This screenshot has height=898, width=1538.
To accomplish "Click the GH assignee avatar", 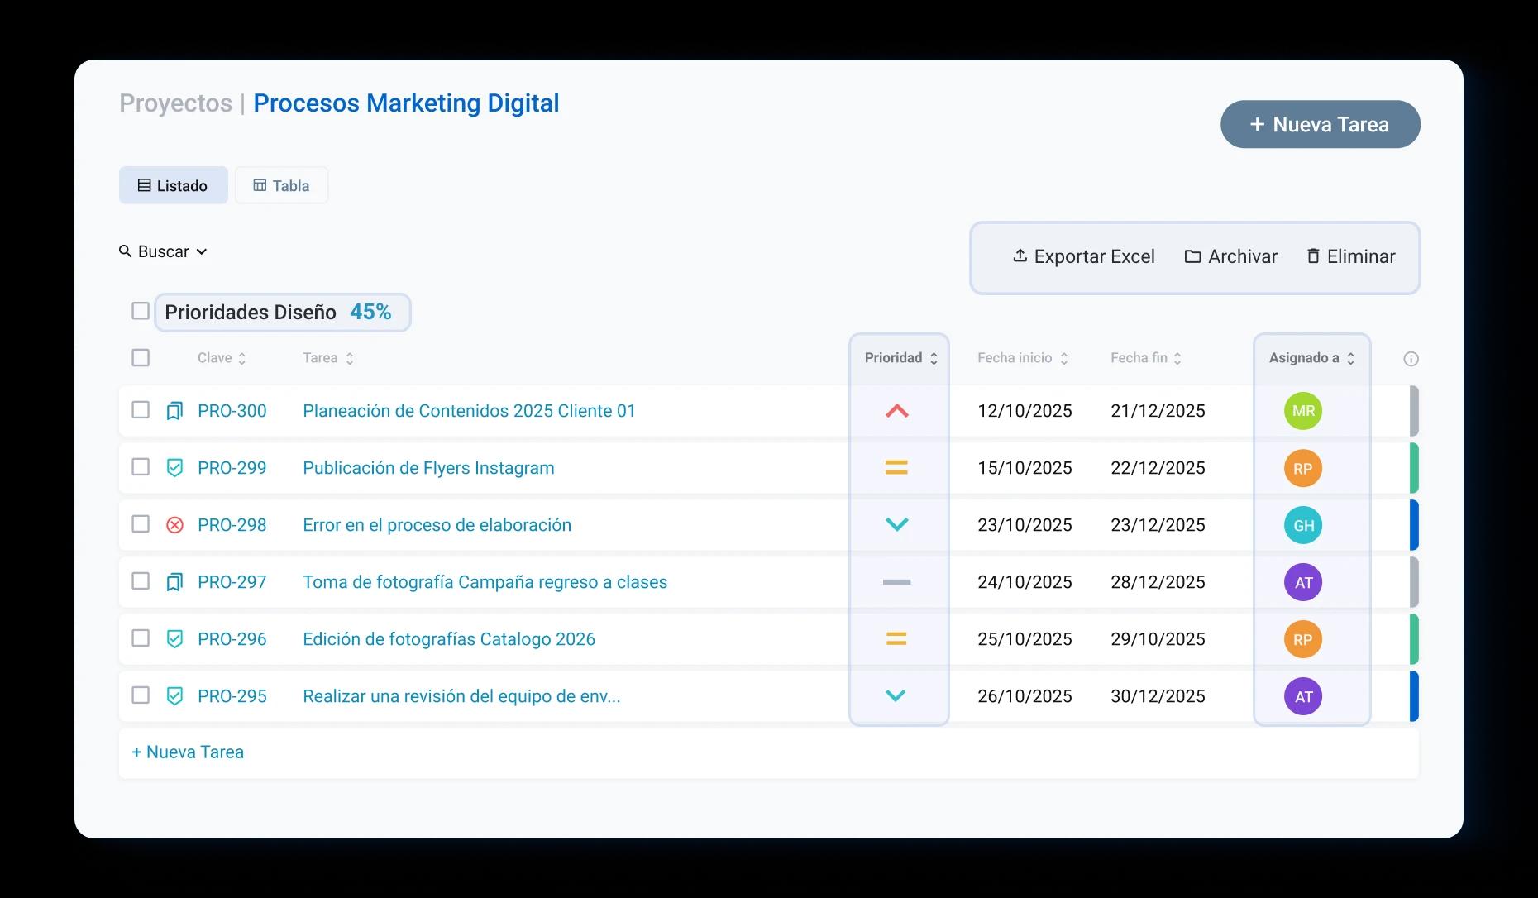I will pos(1302,525).
